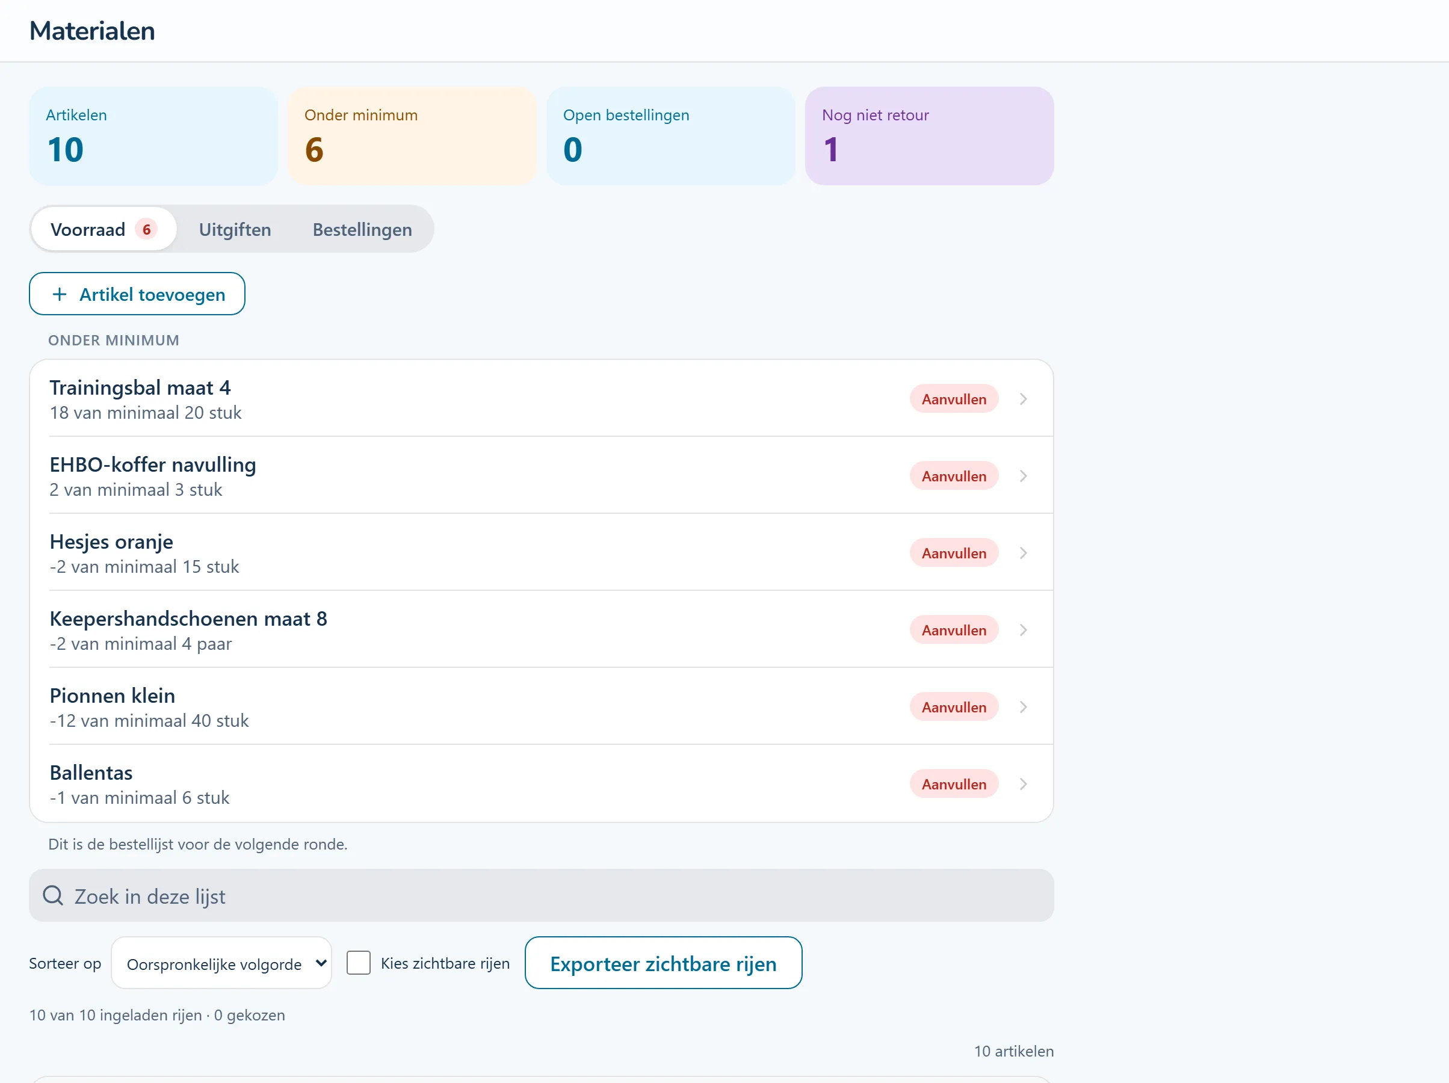Click Aanvullen badge for Hesjes oranje
This screenshot has height=1083, width=1449.
[x=954, y=553]
